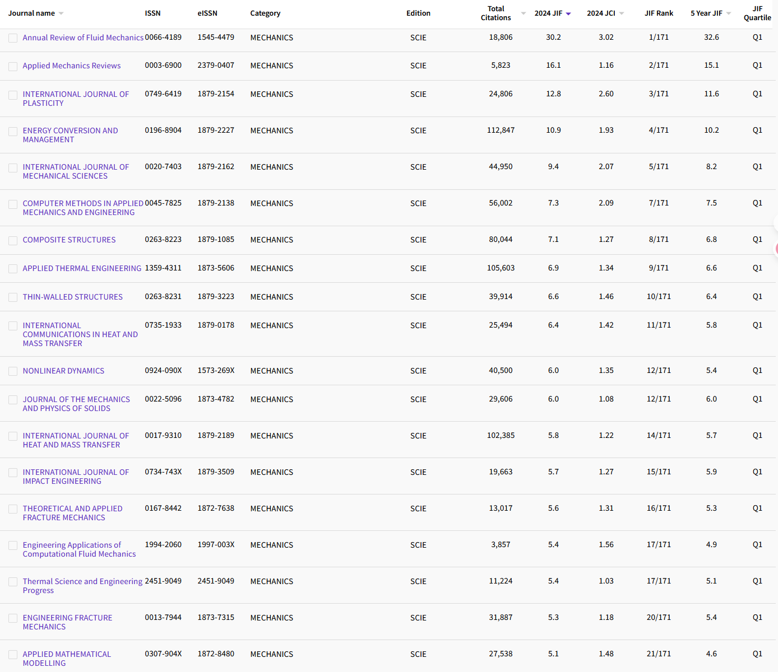Image resolution: width=778 pixels, height=672 pixels.
Task: Open Journal of the Mechanics and Physics of Solids
Action: click(x=76, y=404)
